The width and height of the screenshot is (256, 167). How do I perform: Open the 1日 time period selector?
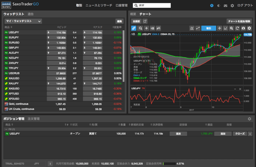152,28
